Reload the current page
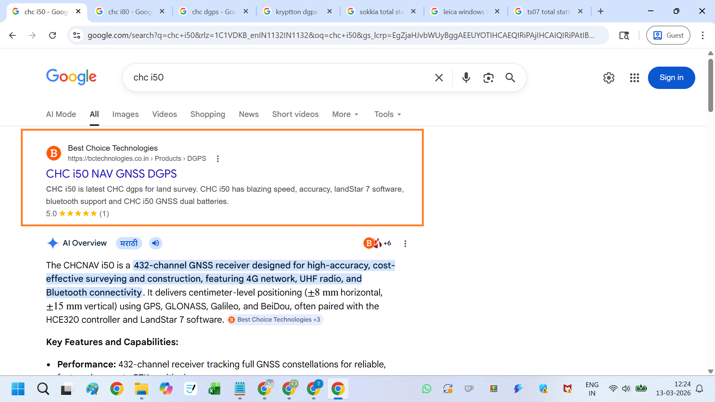715x402 pixels. point(53,35)
